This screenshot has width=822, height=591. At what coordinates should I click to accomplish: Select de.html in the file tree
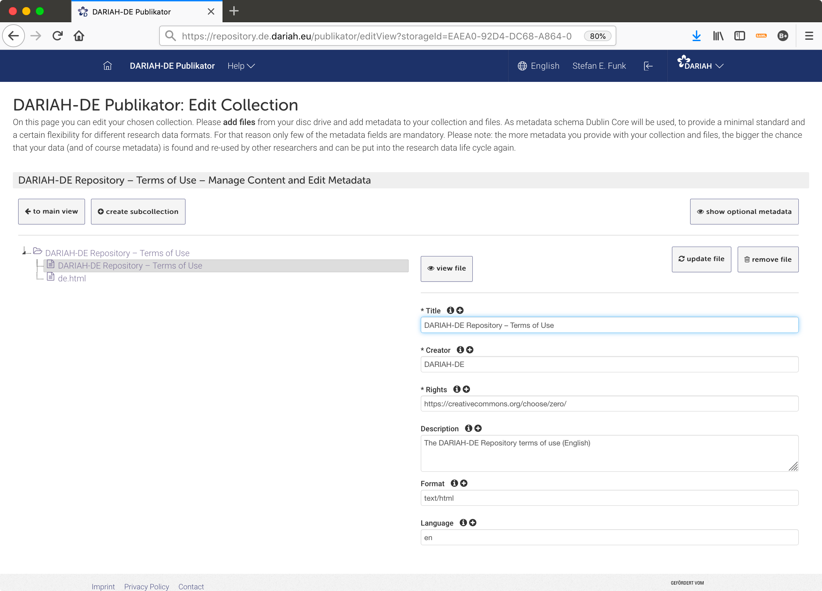[x=72, y=278]
